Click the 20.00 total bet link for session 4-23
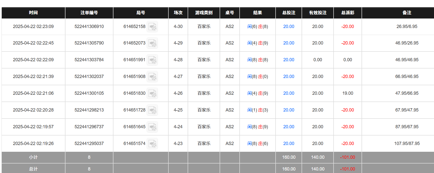Image resolution: width=434 pixels, height=173 pixels. tap(289, 143)
